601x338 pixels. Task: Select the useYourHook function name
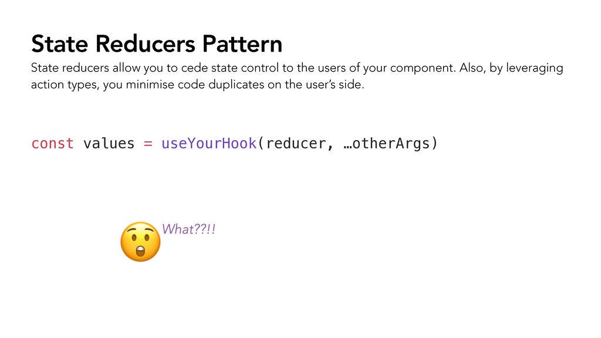click(x=209, y=143)
